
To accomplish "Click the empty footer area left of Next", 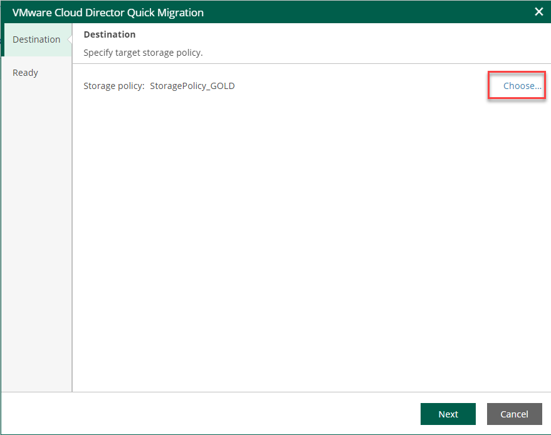I will coord(207,414).
